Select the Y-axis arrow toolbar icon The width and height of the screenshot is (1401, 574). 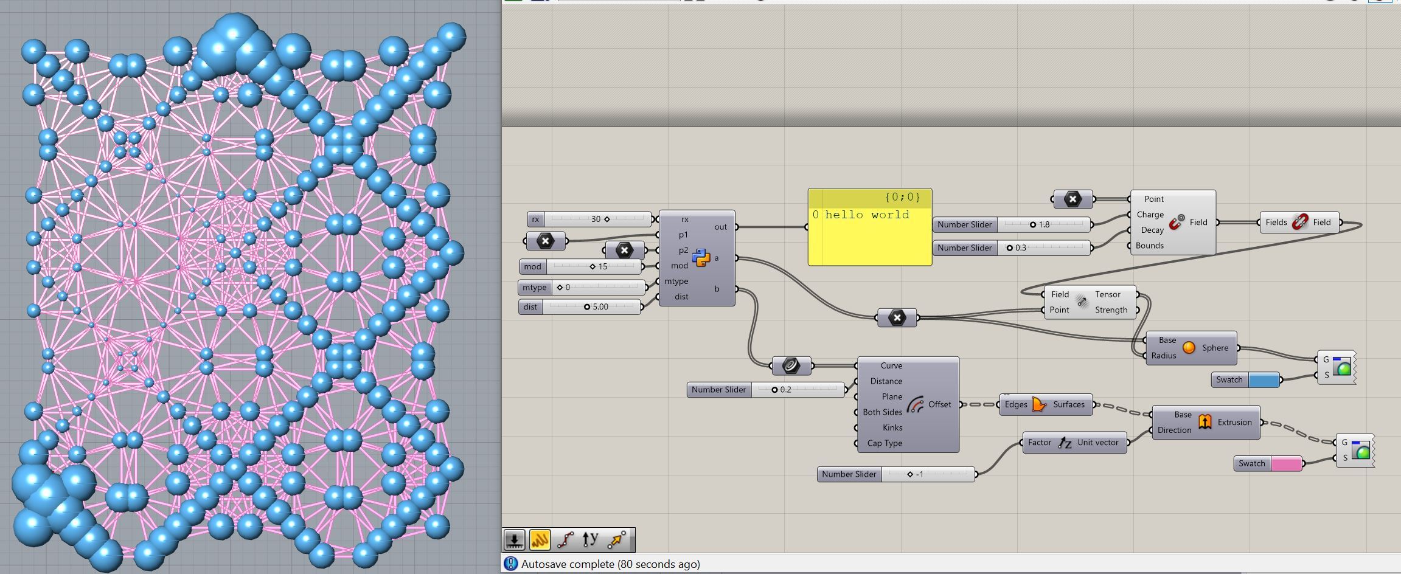click(x=590, y=539)
